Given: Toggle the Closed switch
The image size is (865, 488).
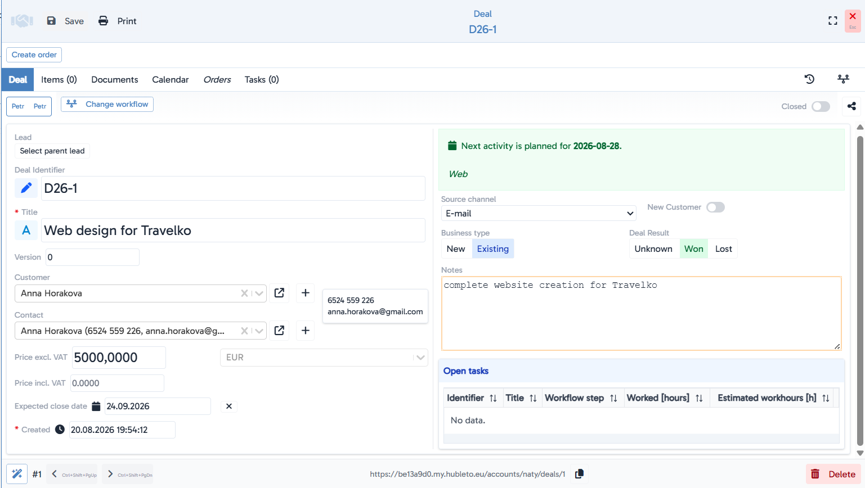Looking at the screenshot, I should [821, 106].
